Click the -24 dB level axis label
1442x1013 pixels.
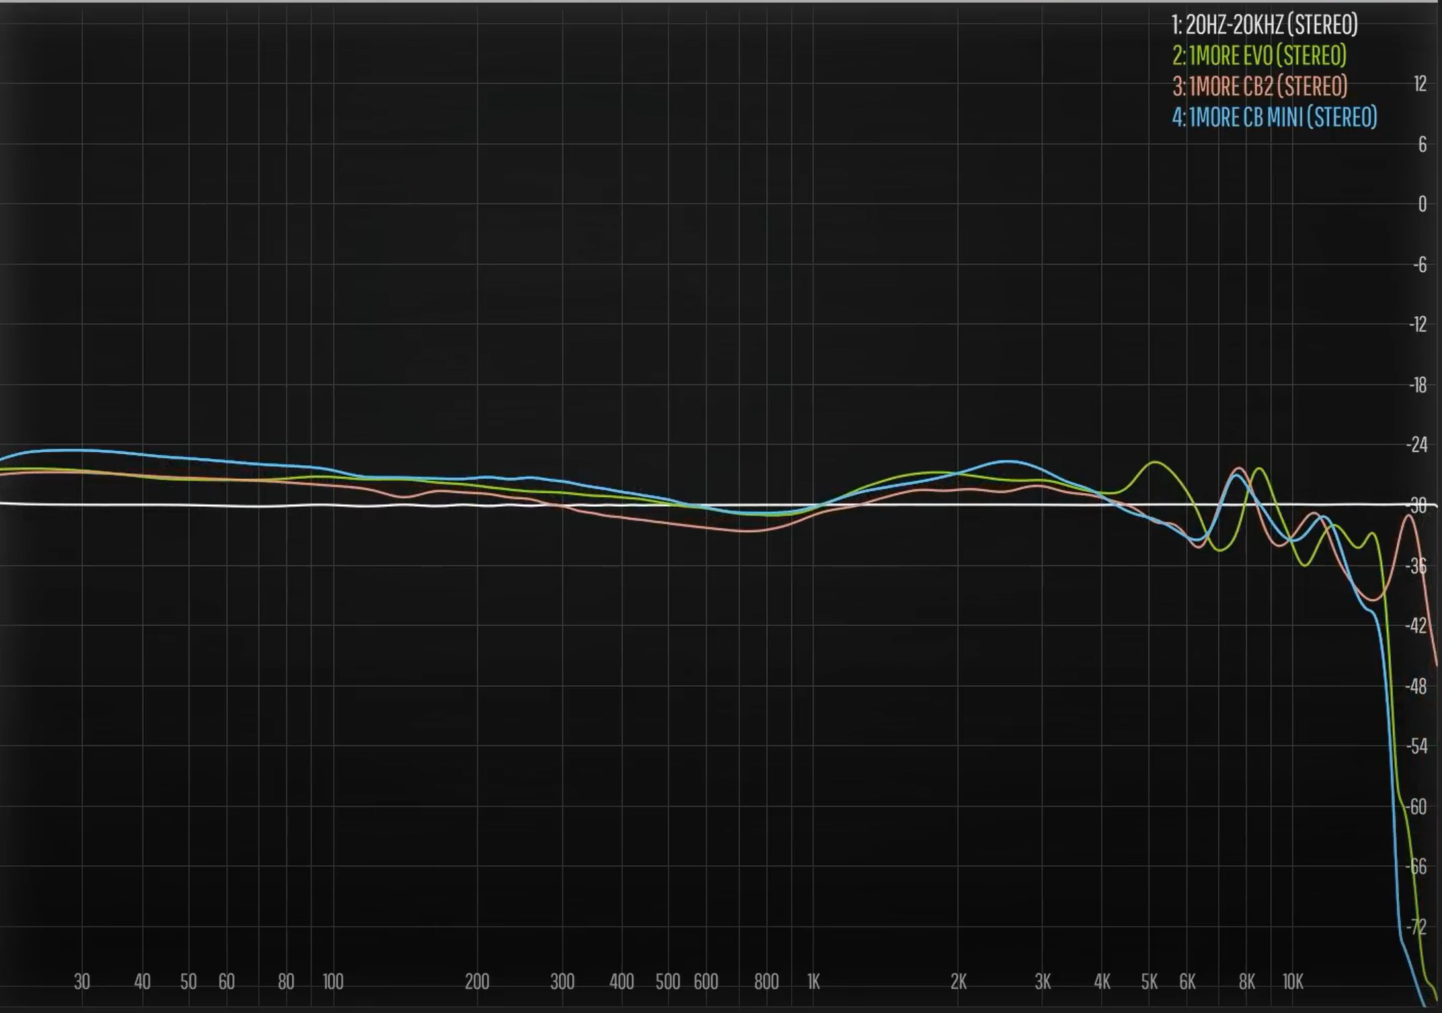pyautogui.click(x=1417, y=445)
